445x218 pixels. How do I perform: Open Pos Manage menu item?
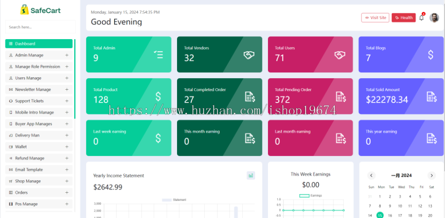point(39,204)
